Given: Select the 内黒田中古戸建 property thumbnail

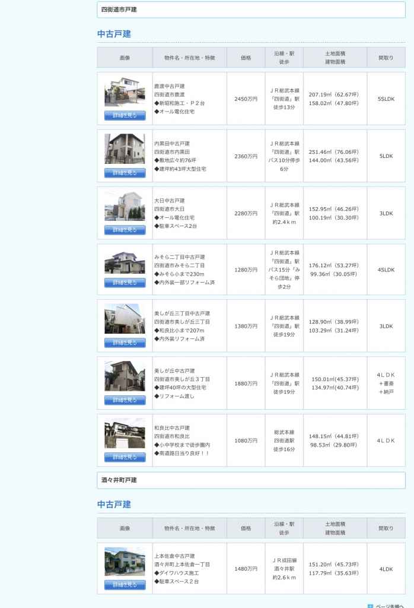Looking at the screenshot, I should 125,149.
